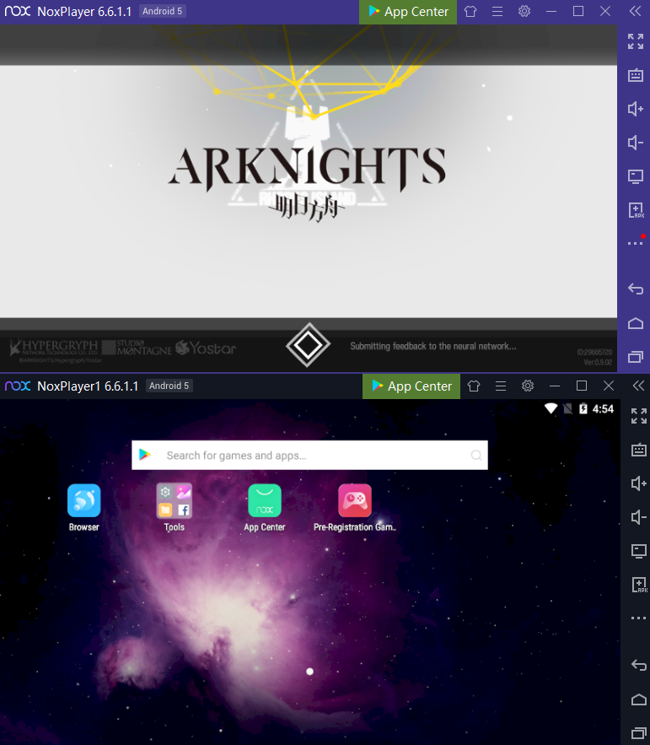The height and width of the screenshot is (745, 650).
Task: Collapse sidebar arrows in NoxPlayer1 window
Action: coord(638,386)
